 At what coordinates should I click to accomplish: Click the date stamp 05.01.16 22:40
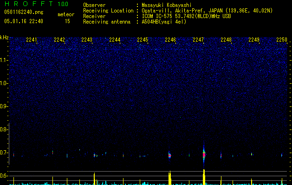point(24,21)
